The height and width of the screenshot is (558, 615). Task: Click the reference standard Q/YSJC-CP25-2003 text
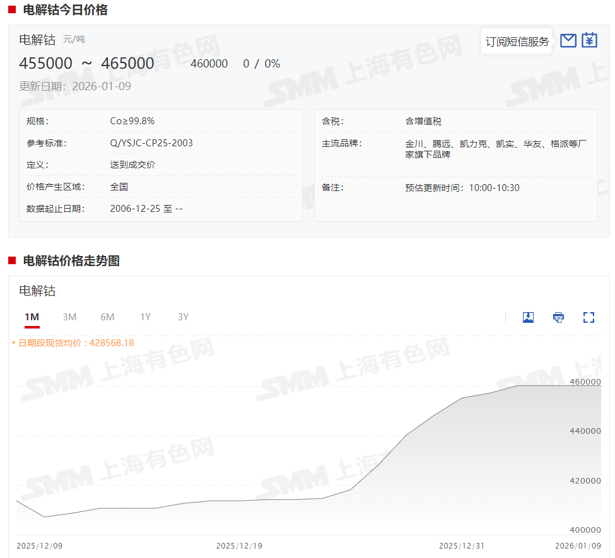(151, 143)
